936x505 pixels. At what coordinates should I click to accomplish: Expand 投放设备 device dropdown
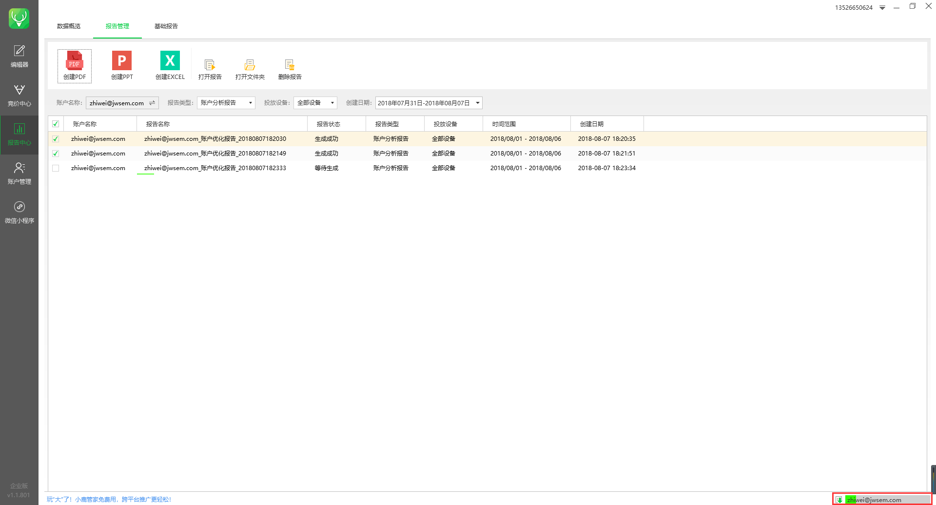(x=315, y=103)
